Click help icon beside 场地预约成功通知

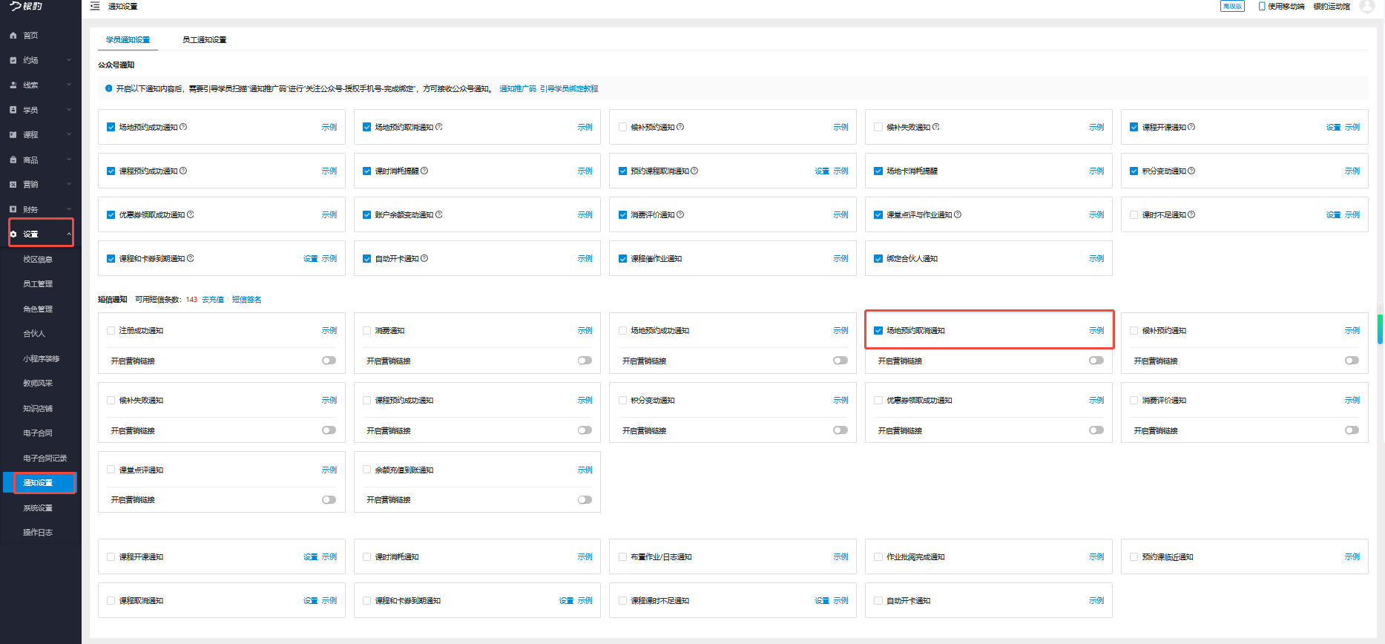183,127
